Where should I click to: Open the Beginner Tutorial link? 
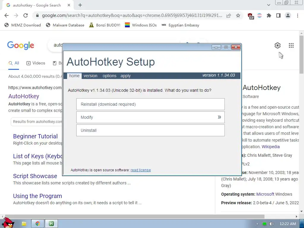point(35,136)
